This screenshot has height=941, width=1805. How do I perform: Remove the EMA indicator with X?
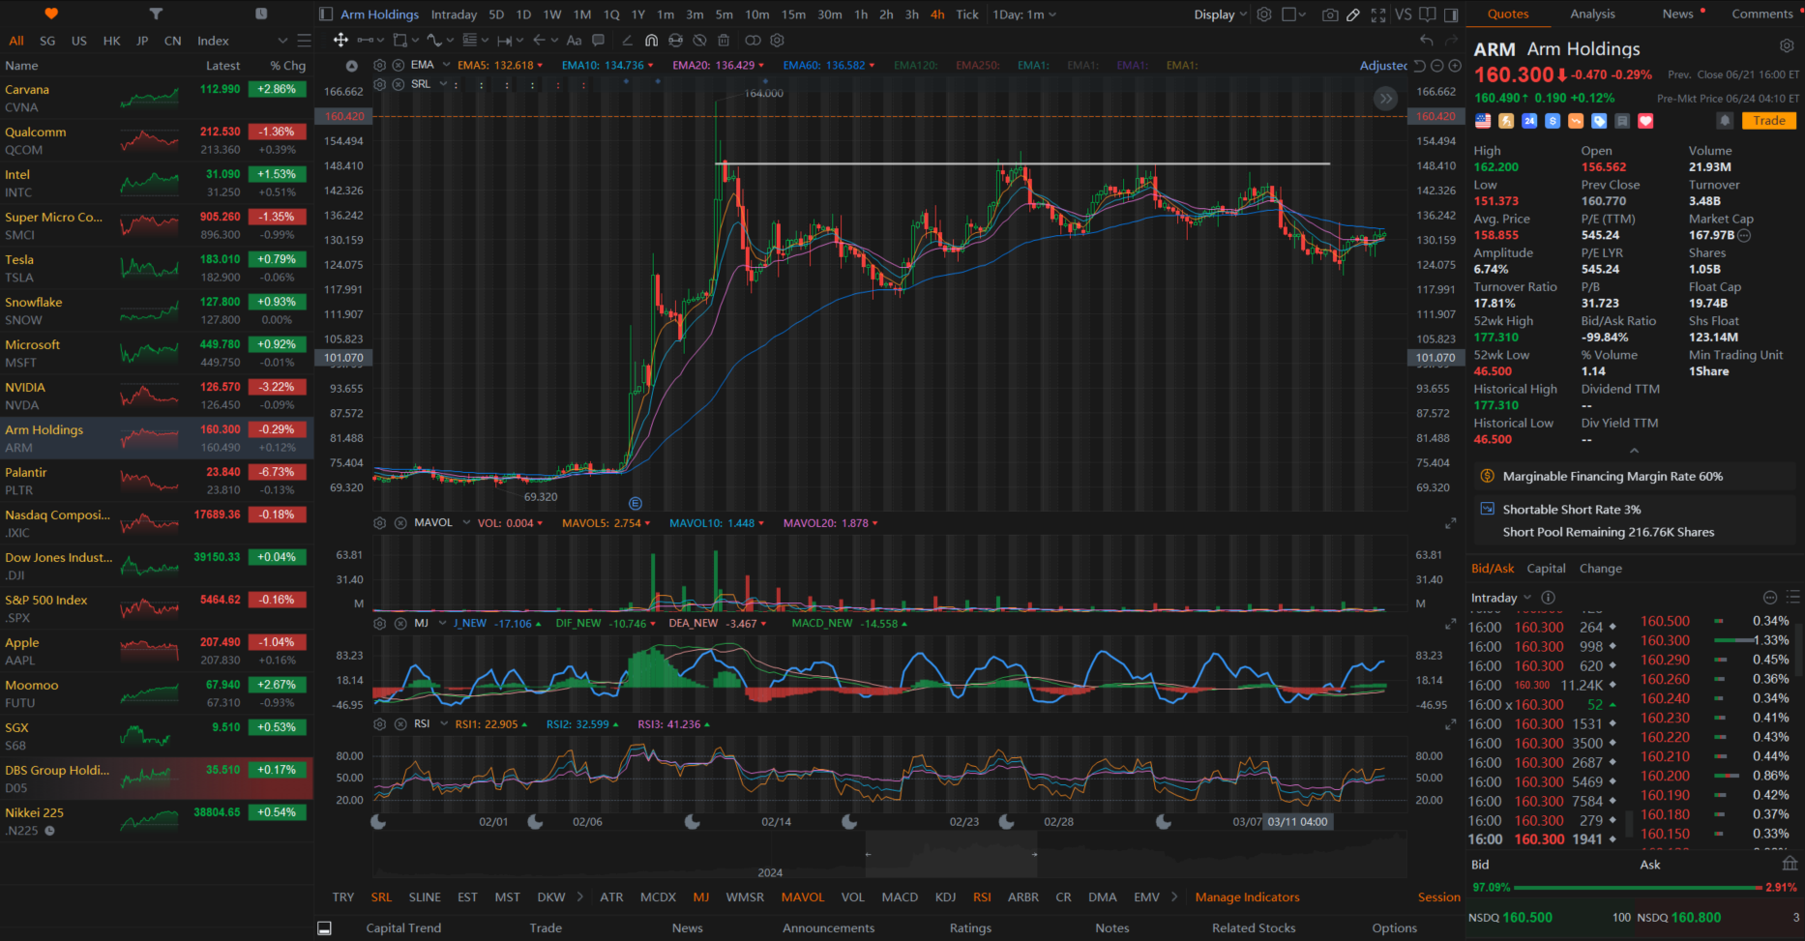[x=398, y=65]
